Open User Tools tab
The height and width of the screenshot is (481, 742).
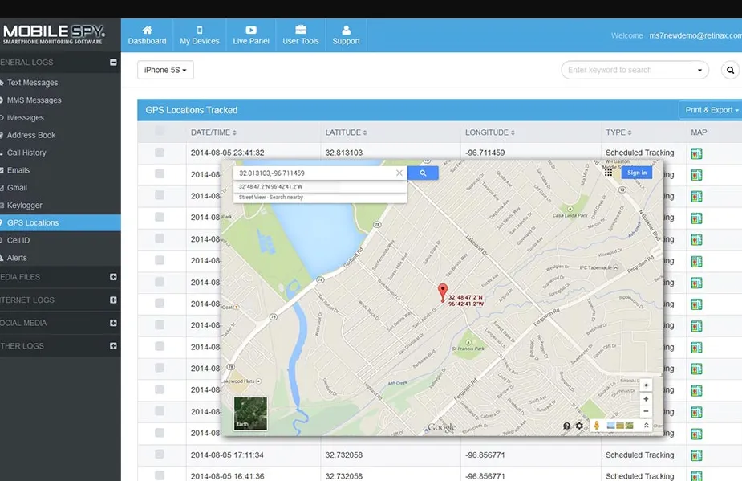(x=301, y=35)
